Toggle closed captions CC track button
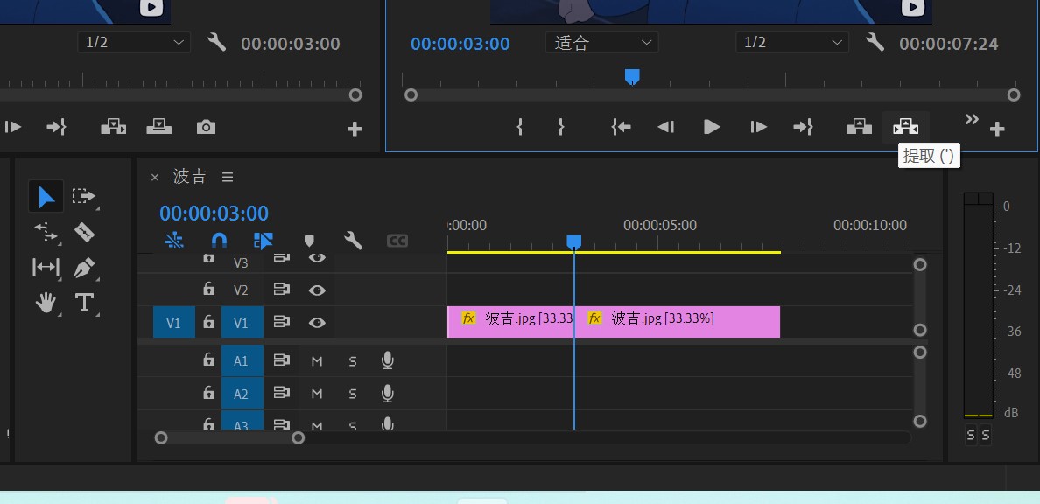Image resolution: width=1040 pixels, height=504 pixels. 397,241
